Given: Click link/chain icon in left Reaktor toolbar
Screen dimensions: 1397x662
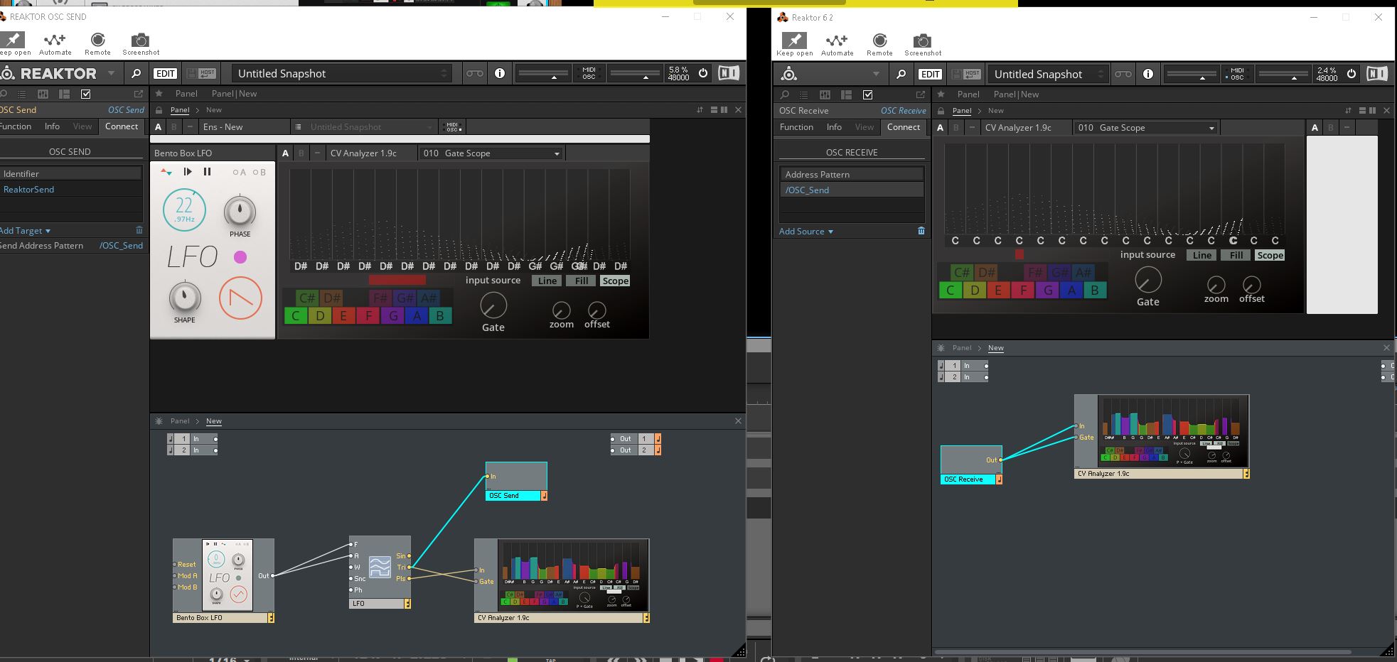Looking at the screenshot, I should [x=475, y=73].
